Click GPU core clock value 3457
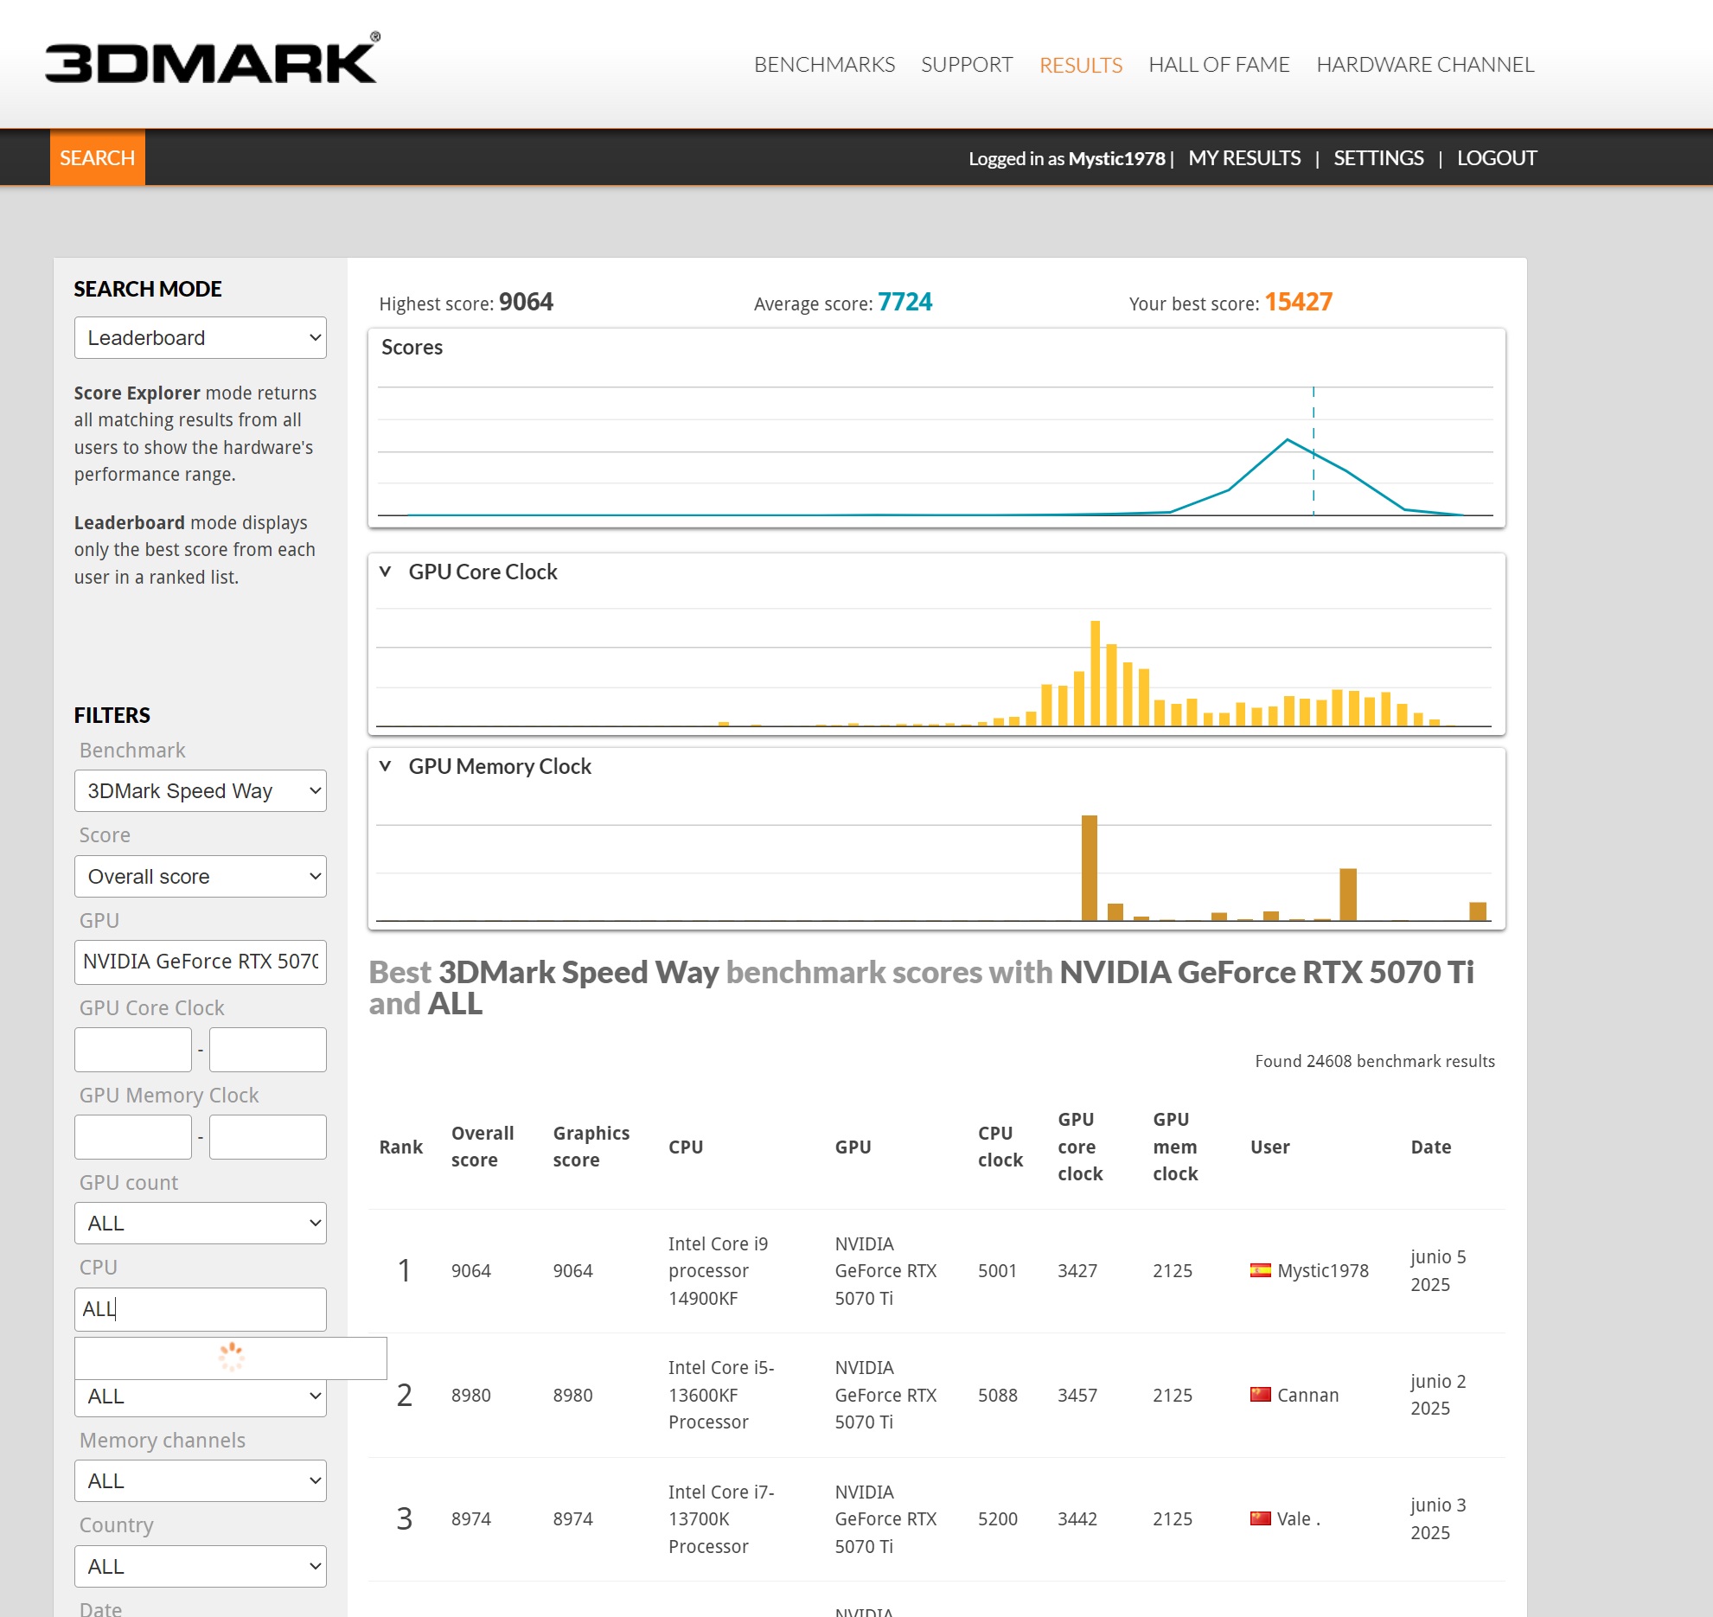This screenshot has width=1713, height=1617. tap(1077, 1395)
